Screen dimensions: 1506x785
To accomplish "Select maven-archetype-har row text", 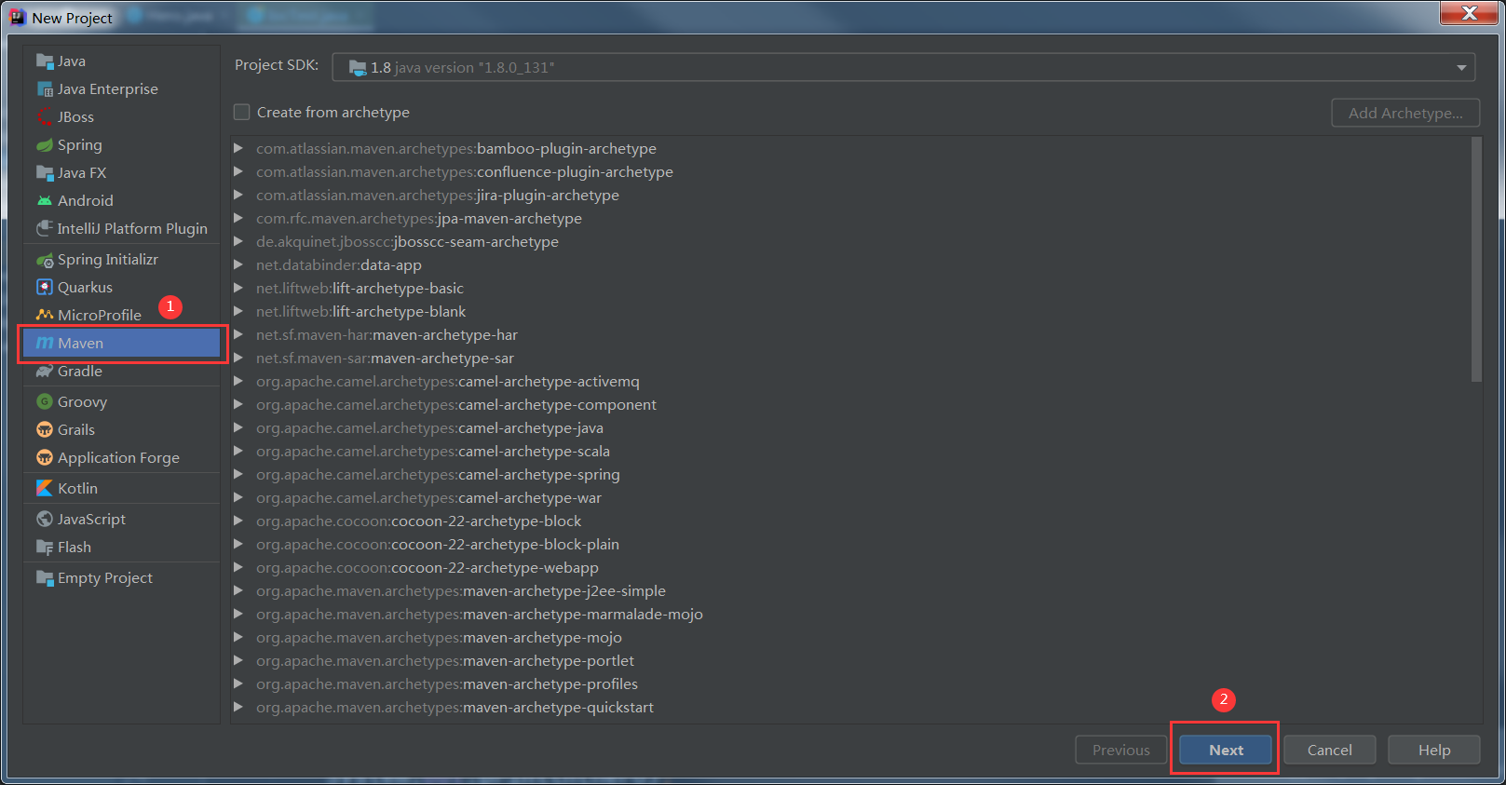I will 387,335.
